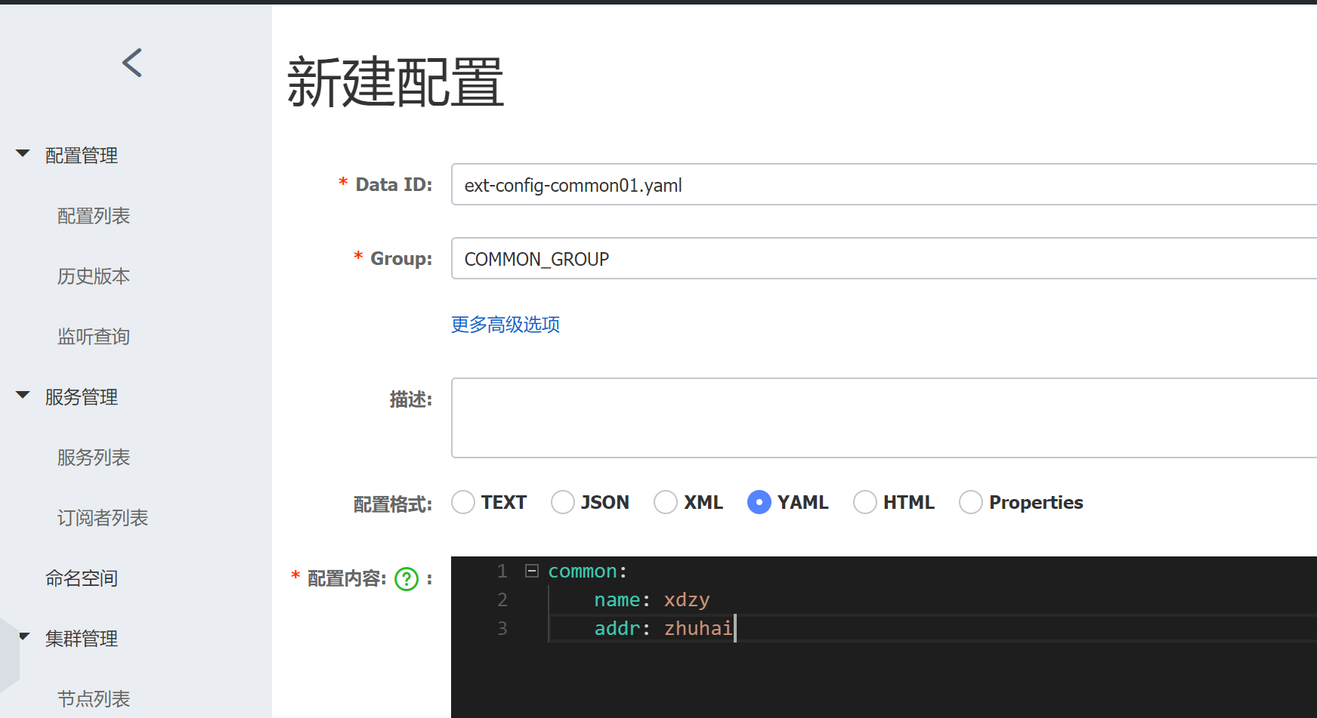Open 命名空间 in sidebar

coord(82,578)
